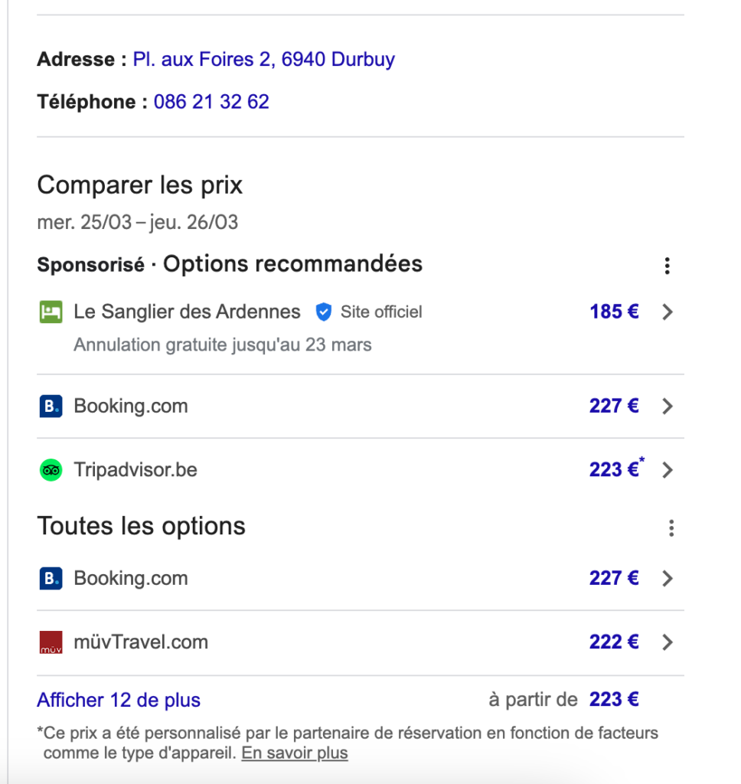Click the green Tripadvisor owl icon
741x784 pixels.
[51, 469]
